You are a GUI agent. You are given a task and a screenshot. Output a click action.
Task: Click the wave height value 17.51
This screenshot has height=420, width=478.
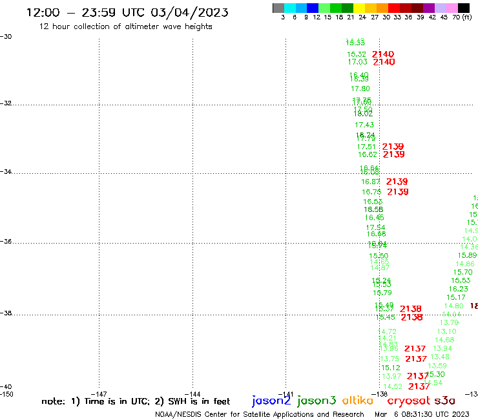coord(366,147)
